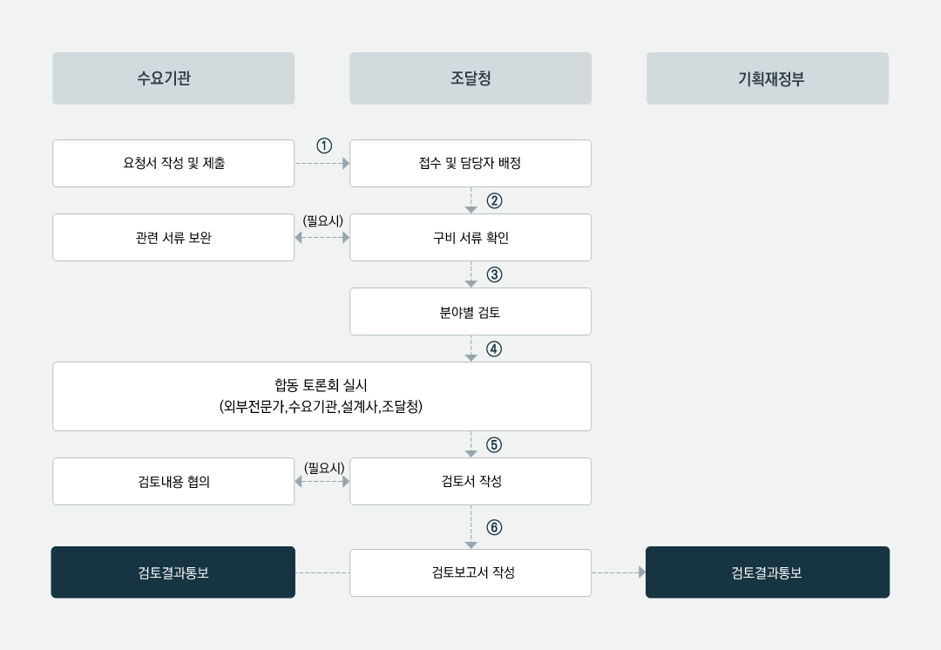
Task: Click the 관련 서류 보완 box
Action: (173, 238)
